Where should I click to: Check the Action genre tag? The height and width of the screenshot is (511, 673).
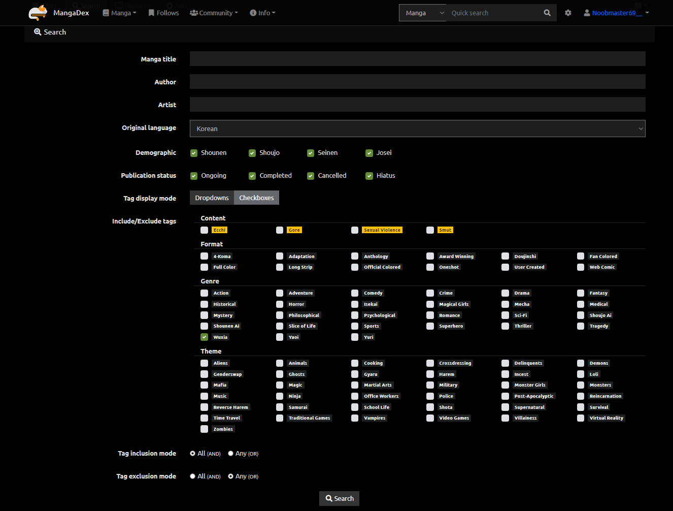pyautogui.click(x=204, y=293)
